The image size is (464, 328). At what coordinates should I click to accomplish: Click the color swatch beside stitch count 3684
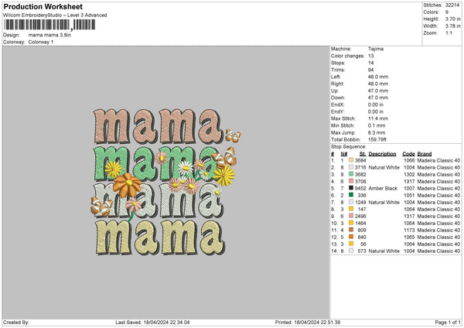[351, 160]
